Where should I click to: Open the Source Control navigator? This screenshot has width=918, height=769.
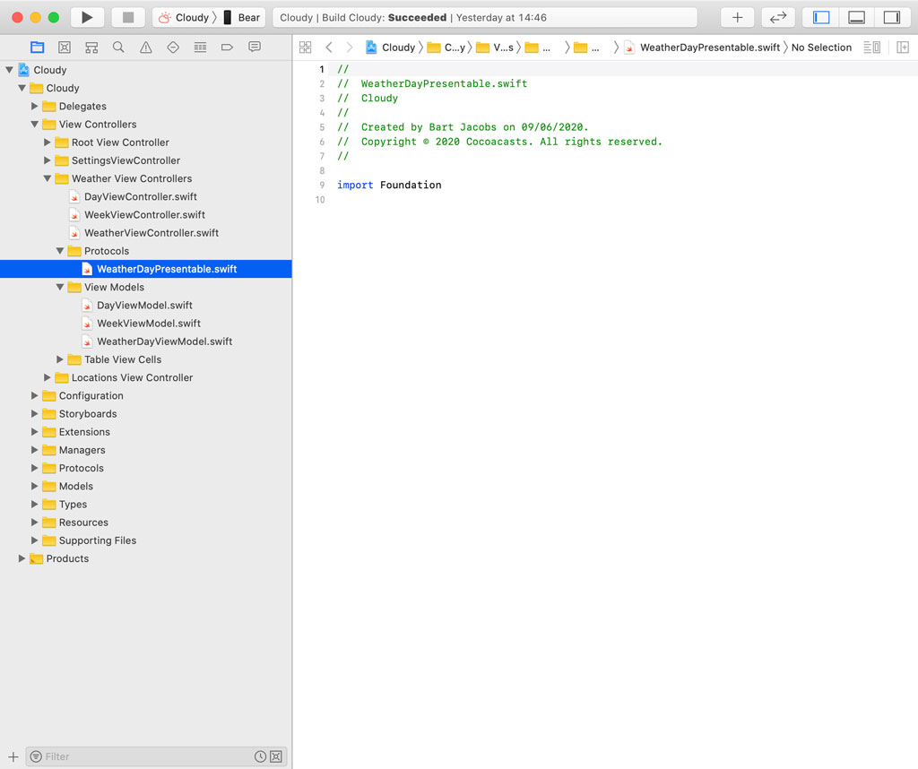(64, 47)
